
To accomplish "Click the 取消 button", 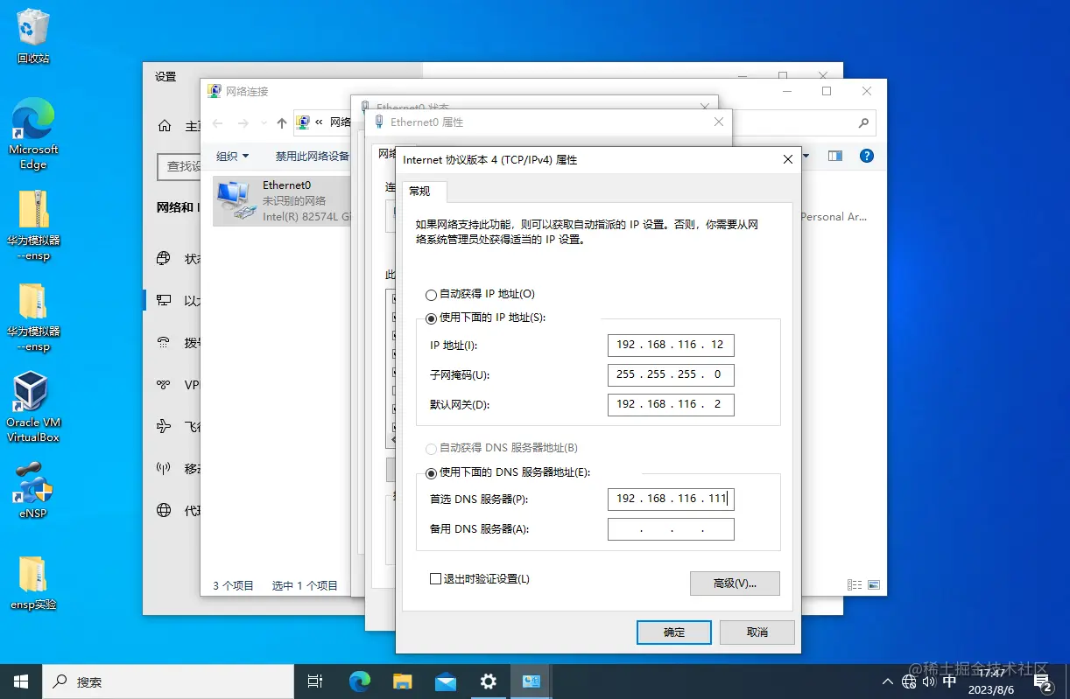I will (757, 633).
